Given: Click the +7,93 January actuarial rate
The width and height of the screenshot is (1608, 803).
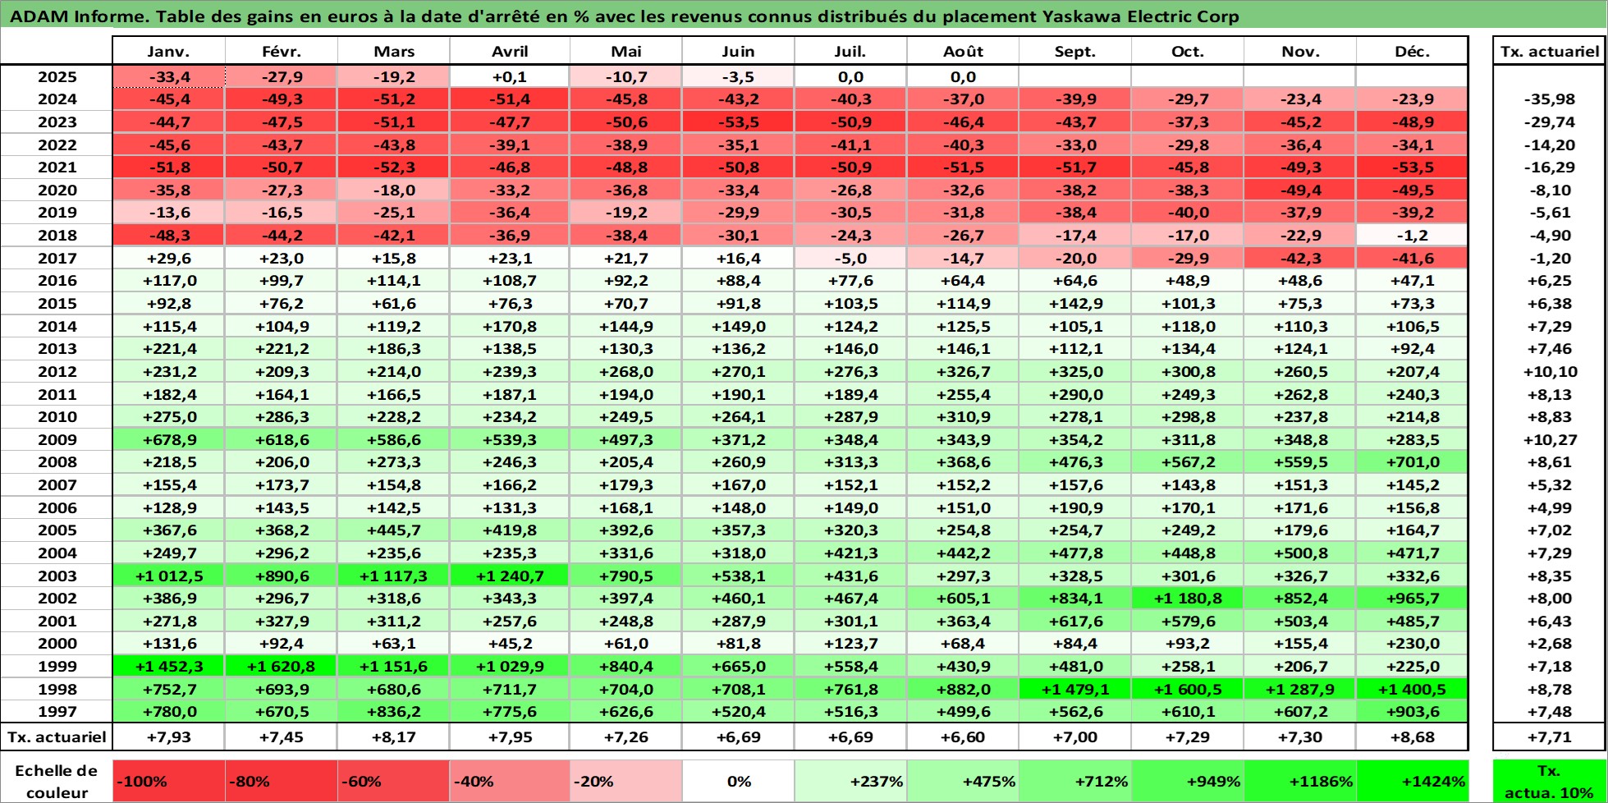Looking at the screenshot, I should tap(169, 736).
